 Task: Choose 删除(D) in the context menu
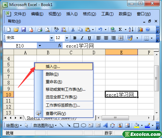click(x=64, y=74)
